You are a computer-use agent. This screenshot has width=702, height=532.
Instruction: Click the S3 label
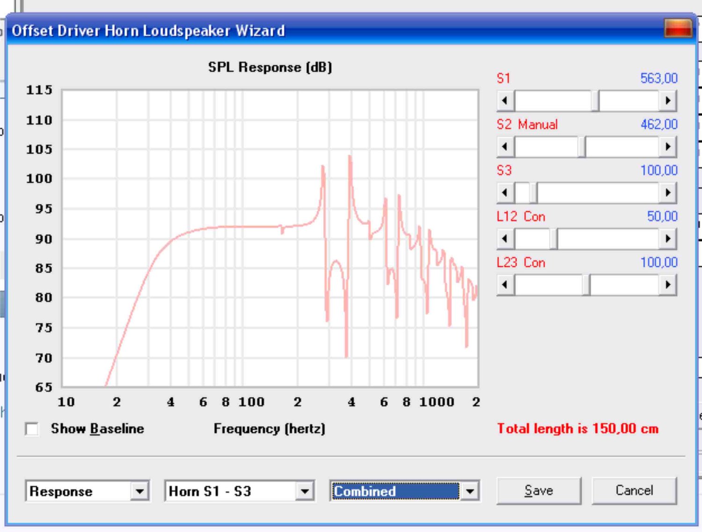(504, 170)
